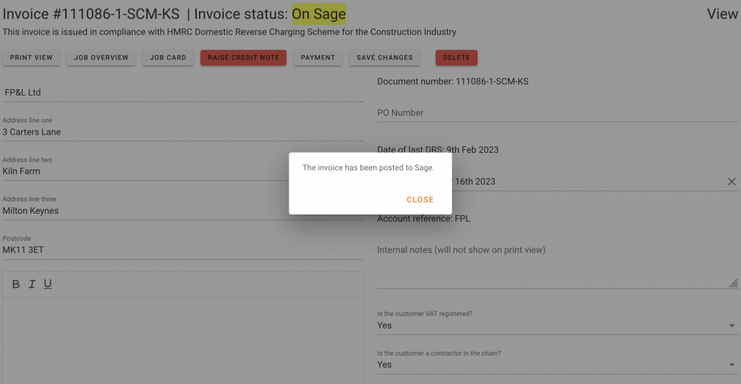This screenshot has height=384, width=741.
Task: Click the Underline formatting icon
Action: [48, 284]
